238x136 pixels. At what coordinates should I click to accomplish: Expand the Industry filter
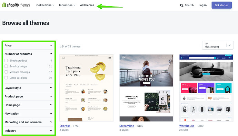pos(29,131)
